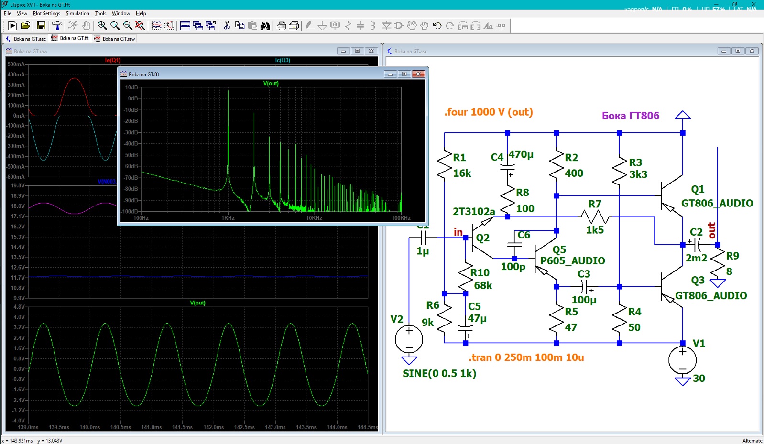This screenshot has width=764, height=444.
Task: Select the Place Resistor tool
Action: click(x=348, y=26)
